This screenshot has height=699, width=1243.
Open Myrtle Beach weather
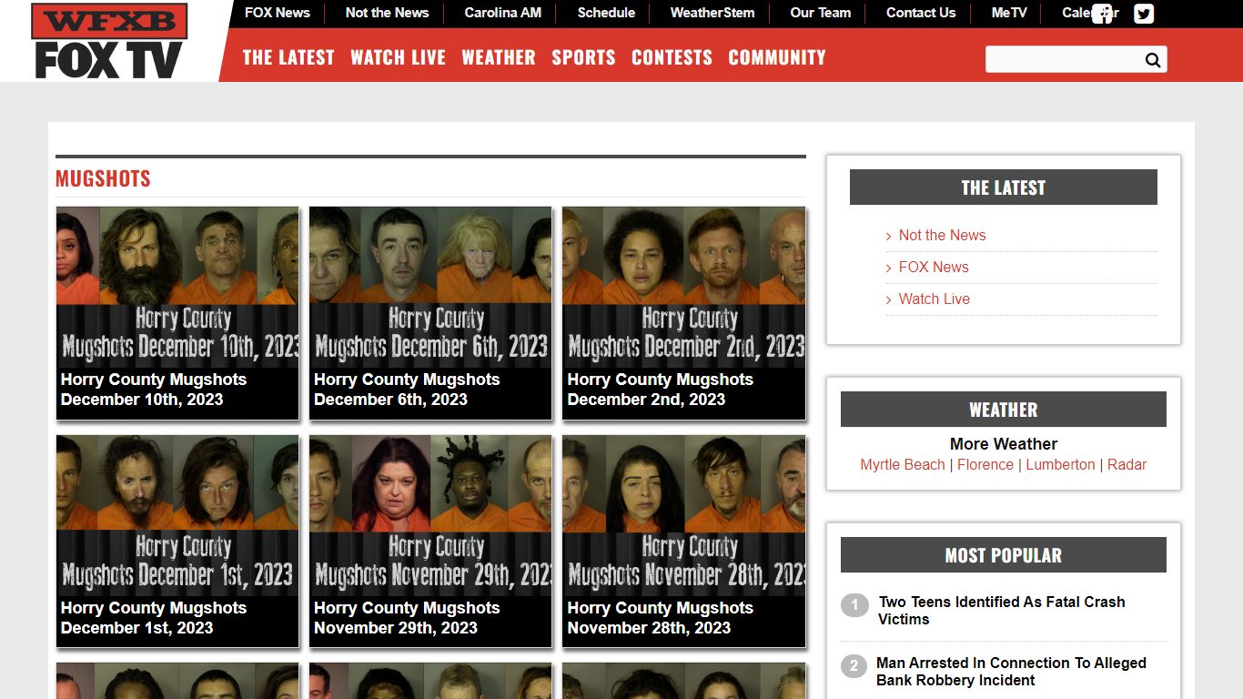tap(903, 464)
